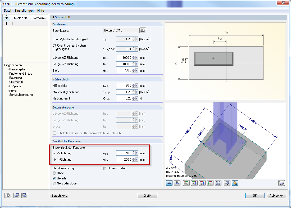Open help via question mark icon
The image size is (291, 208).
pyautogui.click(x=8, y=195)
